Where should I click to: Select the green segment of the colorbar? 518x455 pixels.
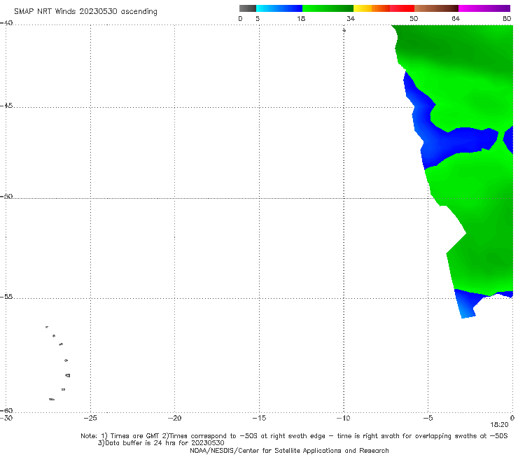point(328,8)
